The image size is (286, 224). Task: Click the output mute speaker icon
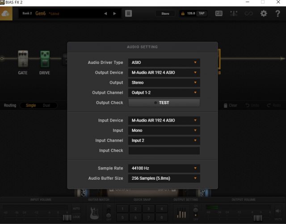(278, 211)
